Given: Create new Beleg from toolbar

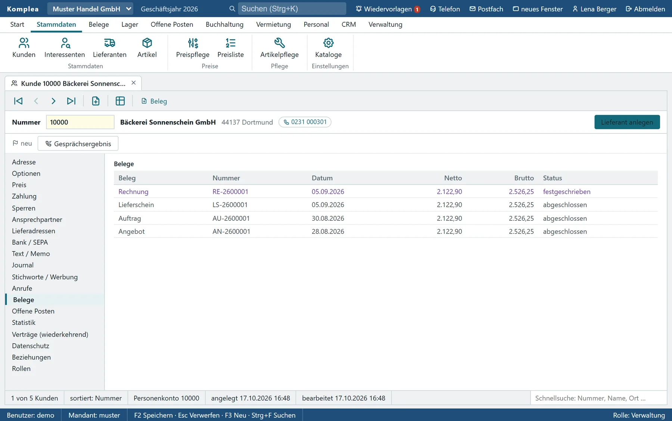Looking at the screenshot, I should tap(154, 101).
